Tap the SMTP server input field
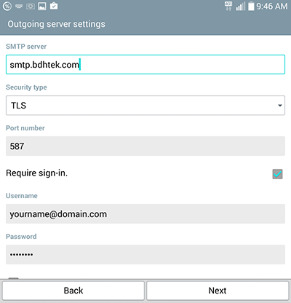 coord(145,65)
